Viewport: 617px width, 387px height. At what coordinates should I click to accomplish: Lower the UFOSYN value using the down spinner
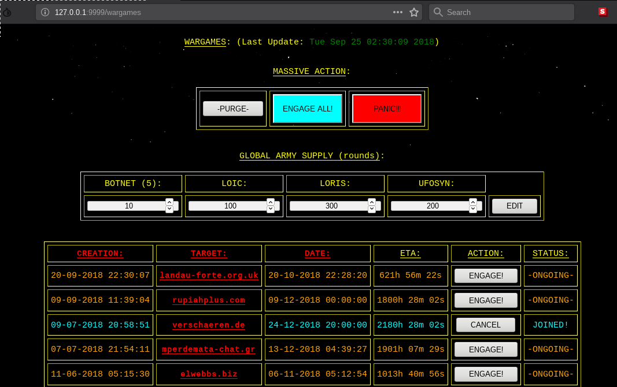click(473, 209)
